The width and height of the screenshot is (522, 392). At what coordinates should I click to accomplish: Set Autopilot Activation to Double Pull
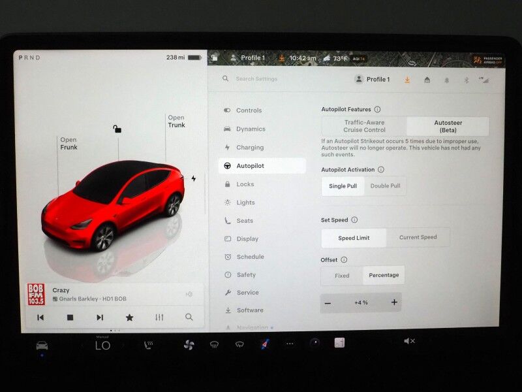[385, 186]
